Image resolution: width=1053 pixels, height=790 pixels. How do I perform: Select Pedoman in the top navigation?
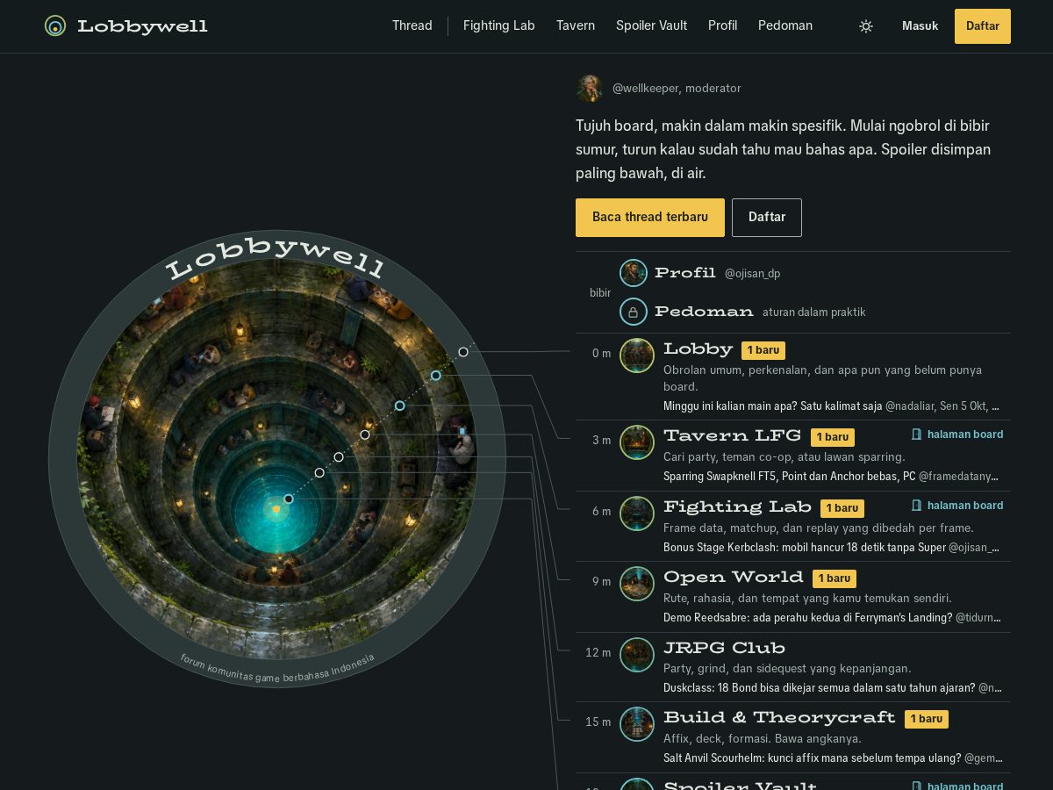tap(785, 26)
